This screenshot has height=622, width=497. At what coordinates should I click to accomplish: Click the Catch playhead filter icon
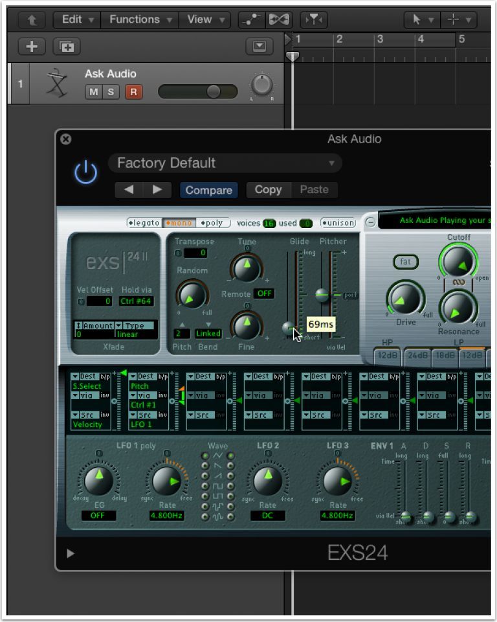pos(314,19)
